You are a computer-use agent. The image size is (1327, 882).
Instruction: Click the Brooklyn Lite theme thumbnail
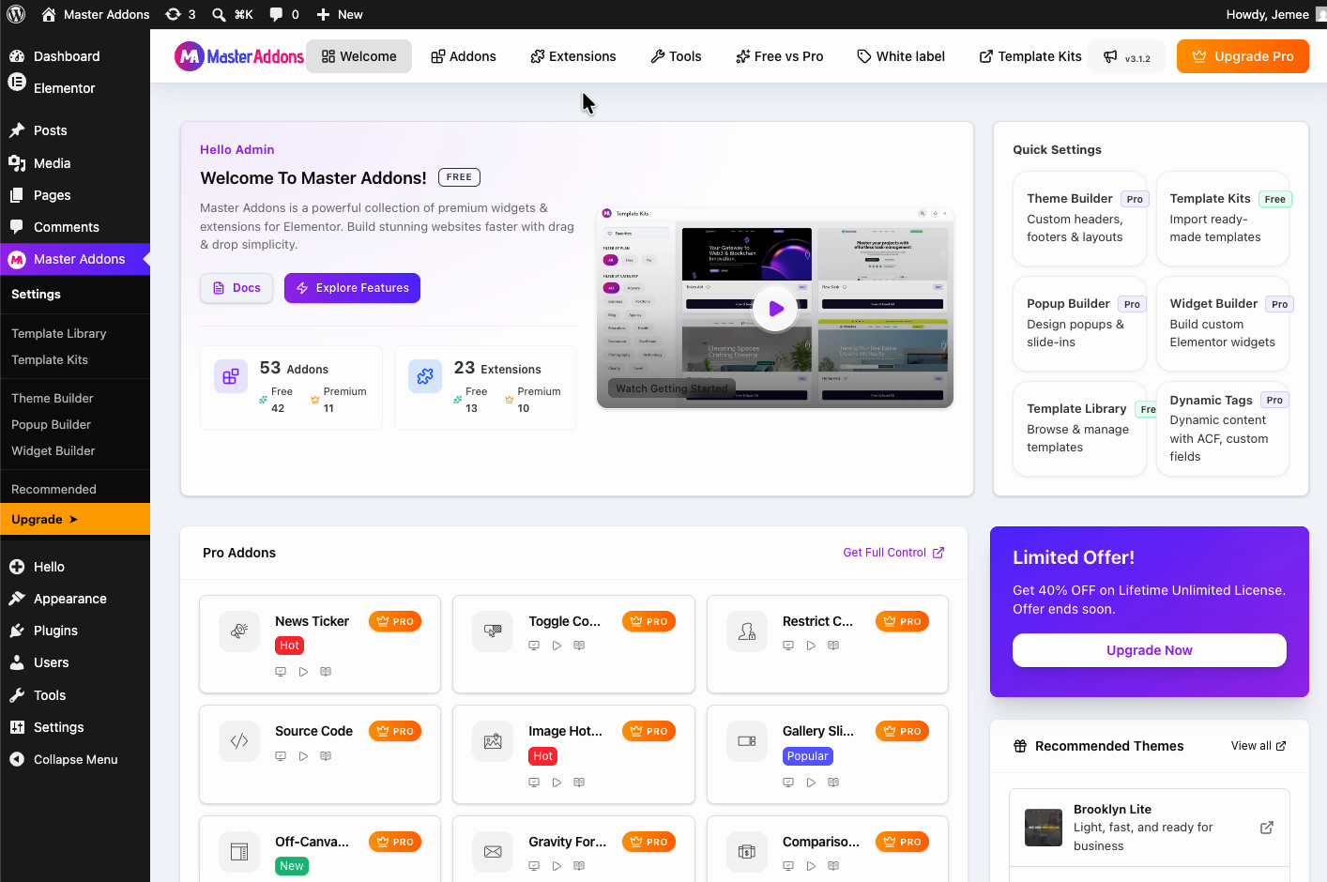click(1044, 828)
